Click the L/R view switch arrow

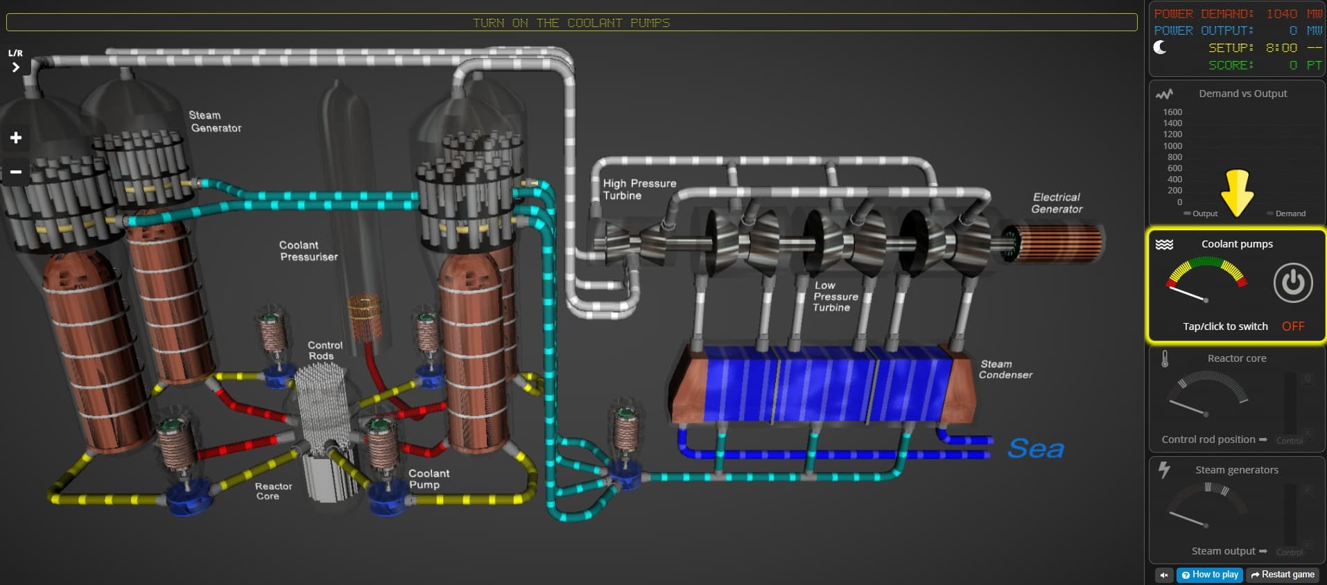point(15,67)
